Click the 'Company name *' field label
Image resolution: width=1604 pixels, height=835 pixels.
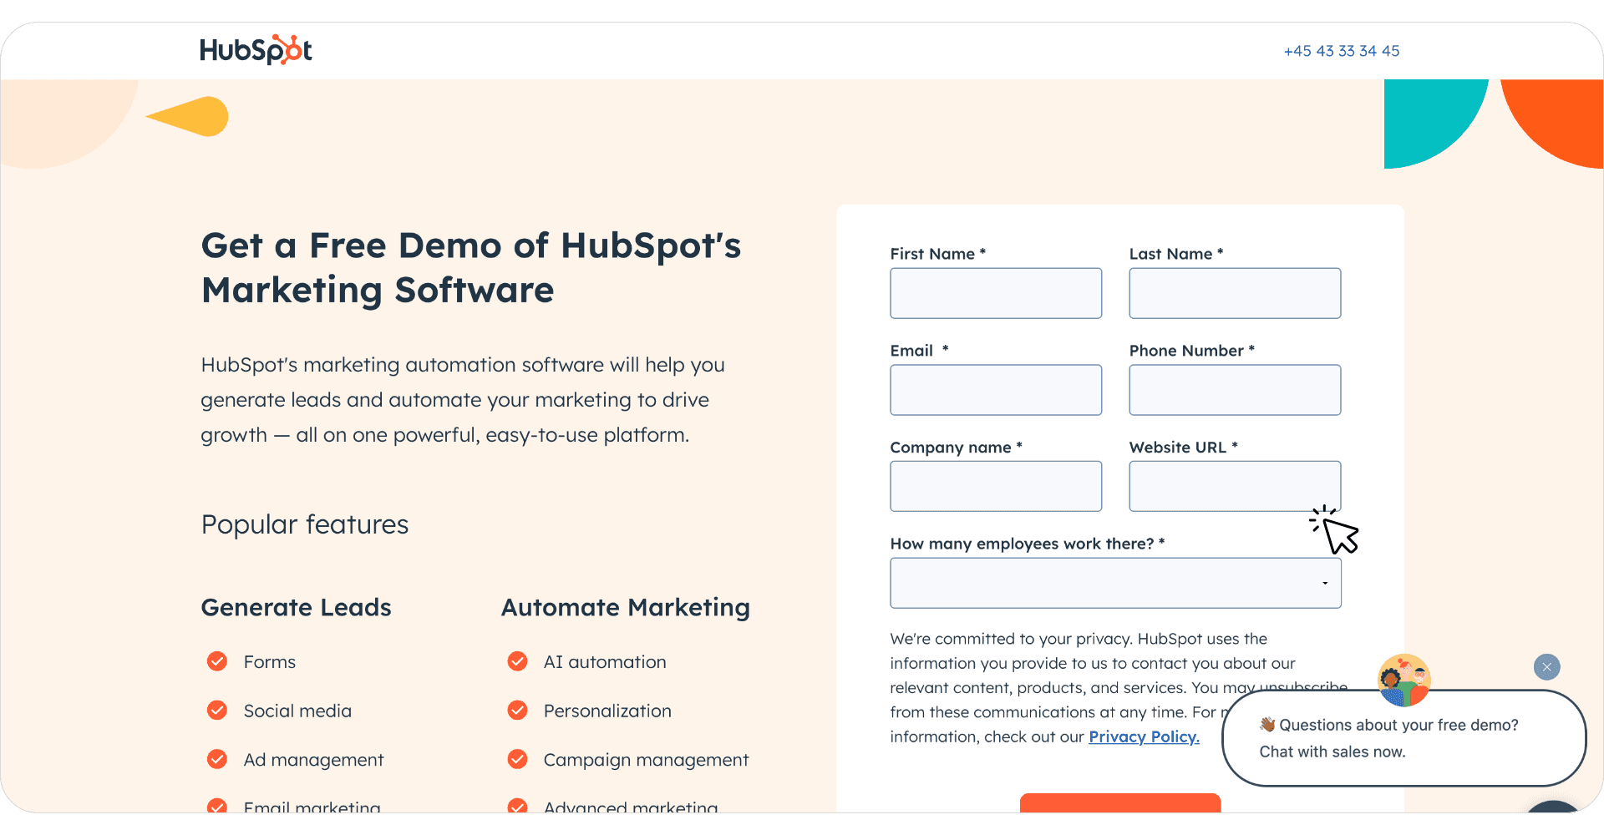tap(957, 448)
